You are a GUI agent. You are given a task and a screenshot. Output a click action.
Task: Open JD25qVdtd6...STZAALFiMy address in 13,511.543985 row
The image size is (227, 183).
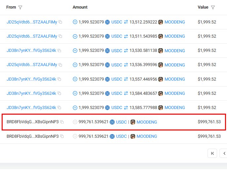(x=32, y=36)
